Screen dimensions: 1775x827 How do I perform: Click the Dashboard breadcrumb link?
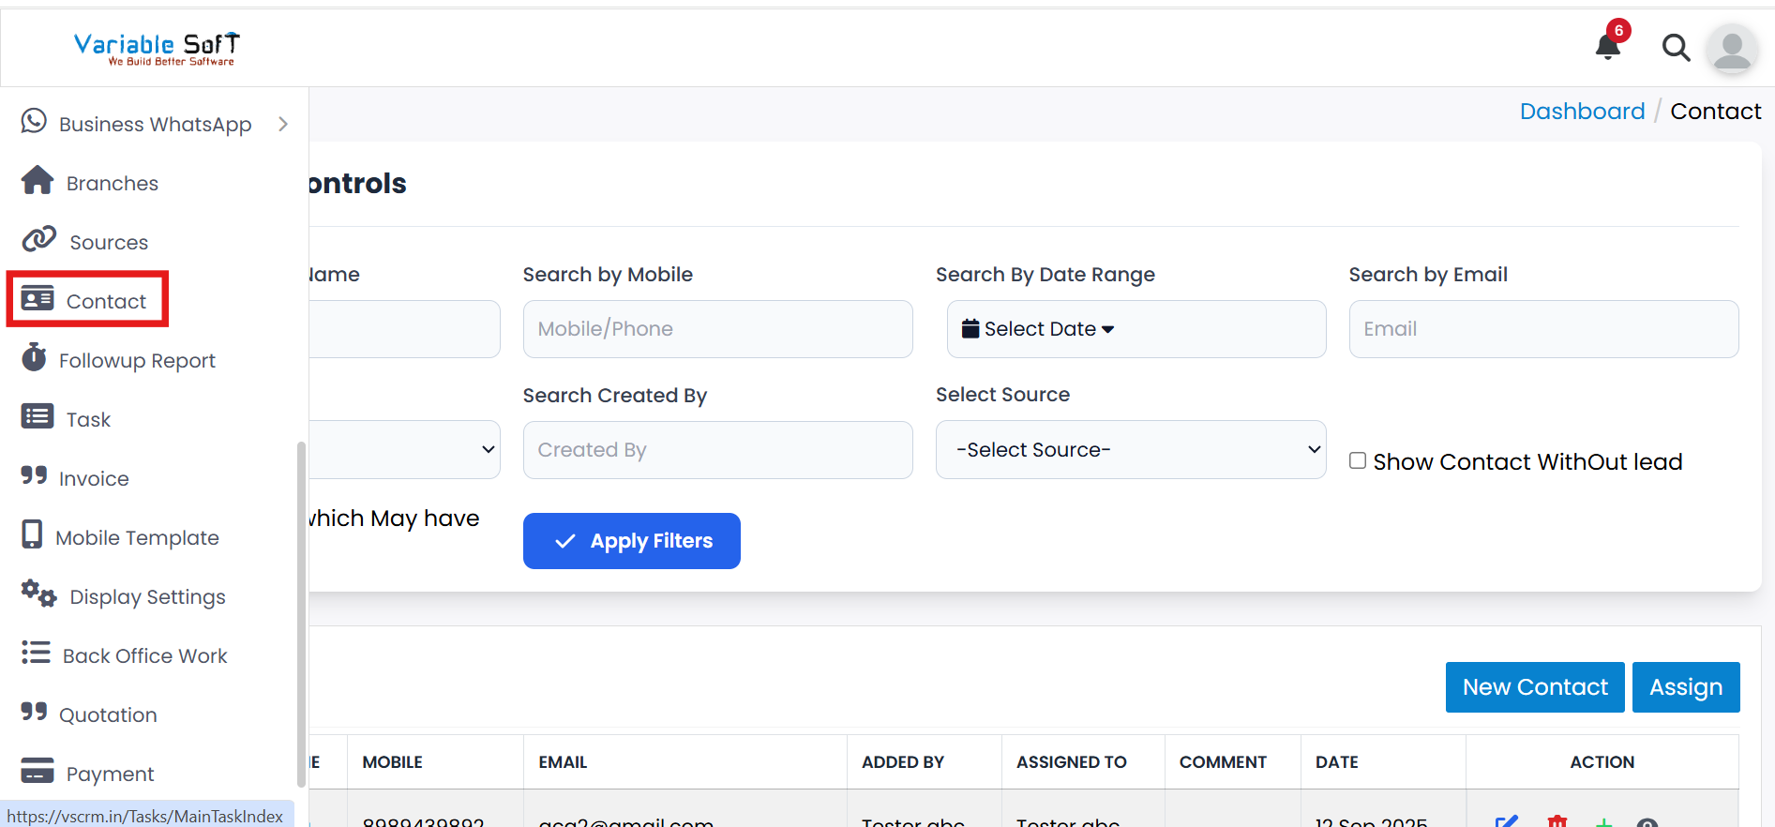tap(1582, 112)
